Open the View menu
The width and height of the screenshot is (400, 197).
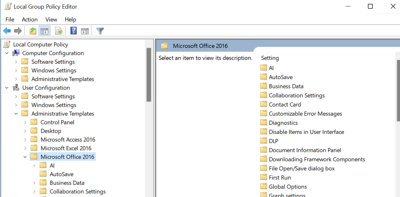click(51, 20)
